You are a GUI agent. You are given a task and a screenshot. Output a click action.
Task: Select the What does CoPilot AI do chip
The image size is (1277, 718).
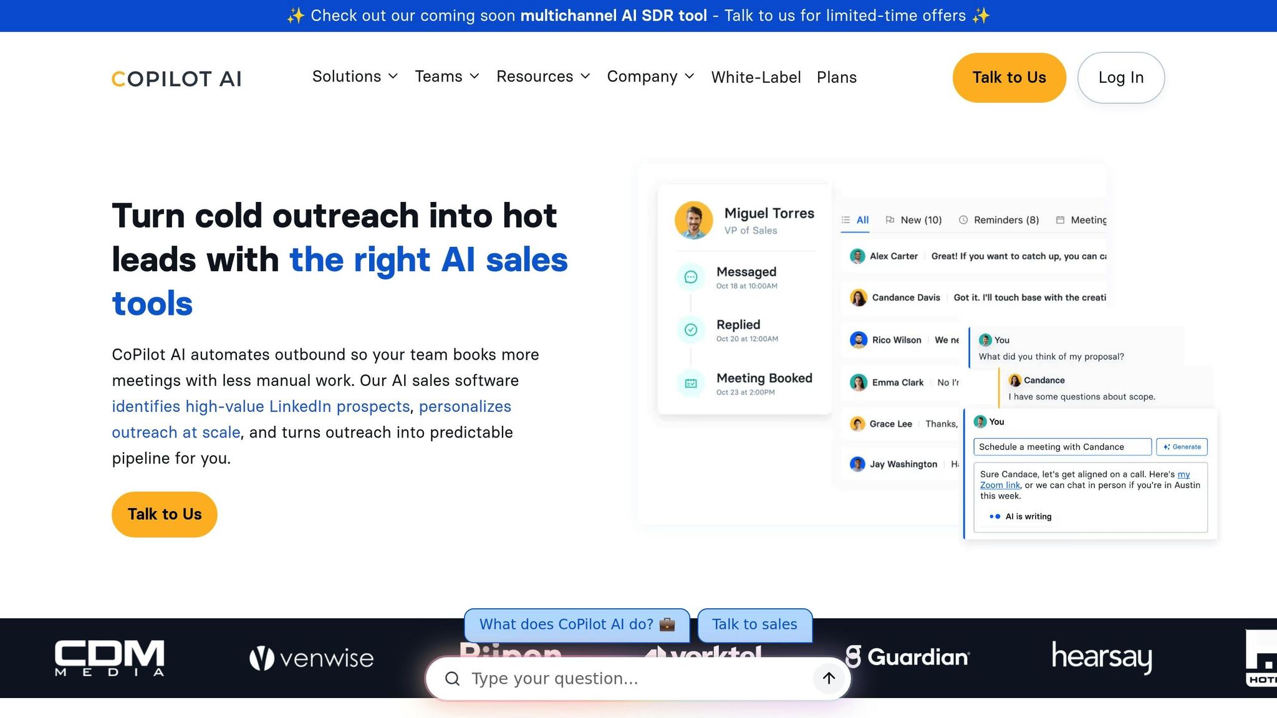point(577,625)
